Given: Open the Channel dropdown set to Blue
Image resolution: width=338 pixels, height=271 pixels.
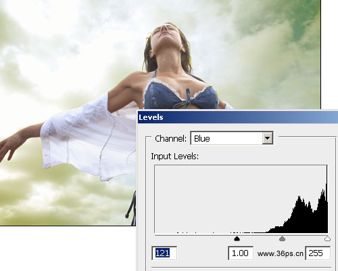Looking at the screenshot, I should (x=232, y=138).
